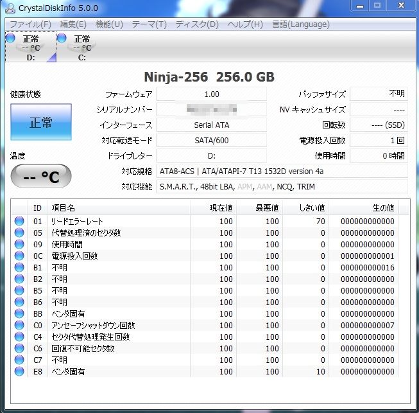Click the 最悪値 column header

click(259, 208)
